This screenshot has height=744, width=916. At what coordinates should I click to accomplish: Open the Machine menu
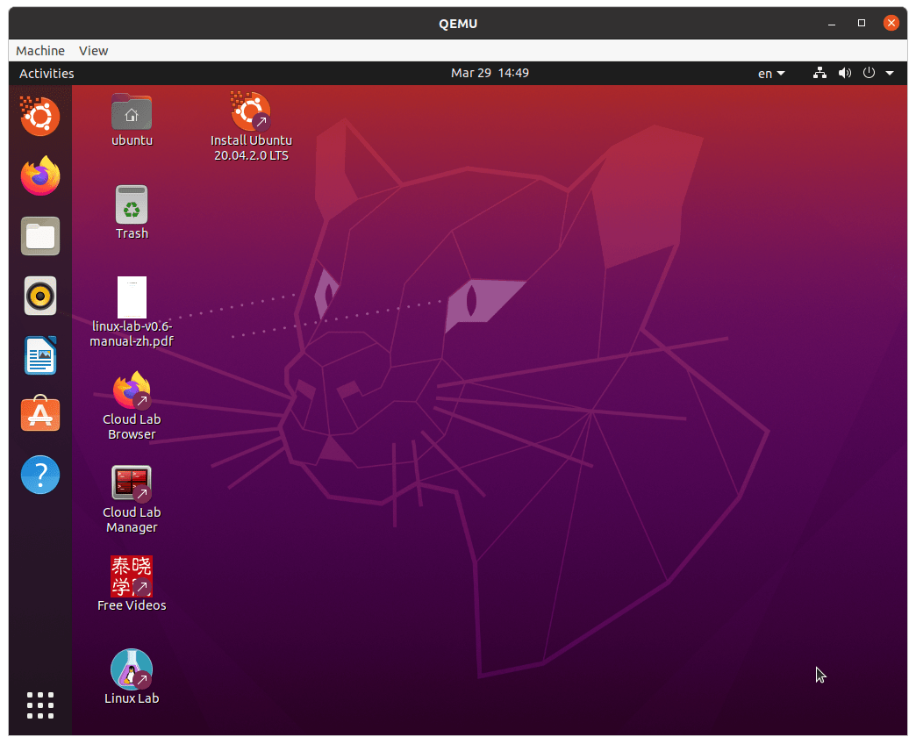click(x=40, y=51)
